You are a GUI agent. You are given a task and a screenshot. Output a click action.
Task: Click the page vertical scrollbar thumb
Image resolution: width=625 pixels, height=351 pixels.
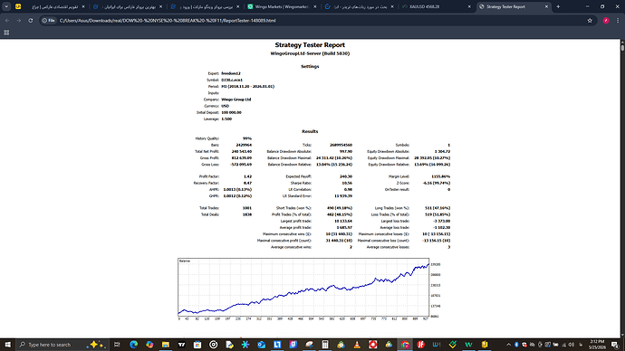[622, 47]
